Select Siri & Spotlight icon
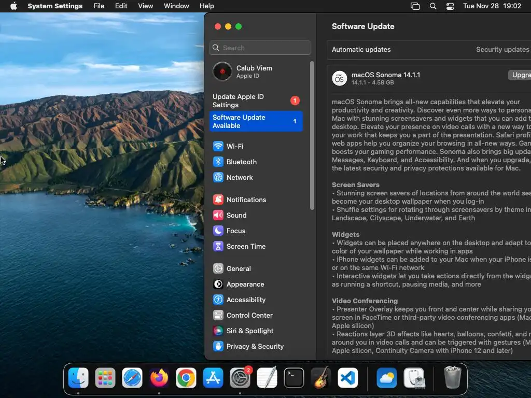 click(218, 331)
